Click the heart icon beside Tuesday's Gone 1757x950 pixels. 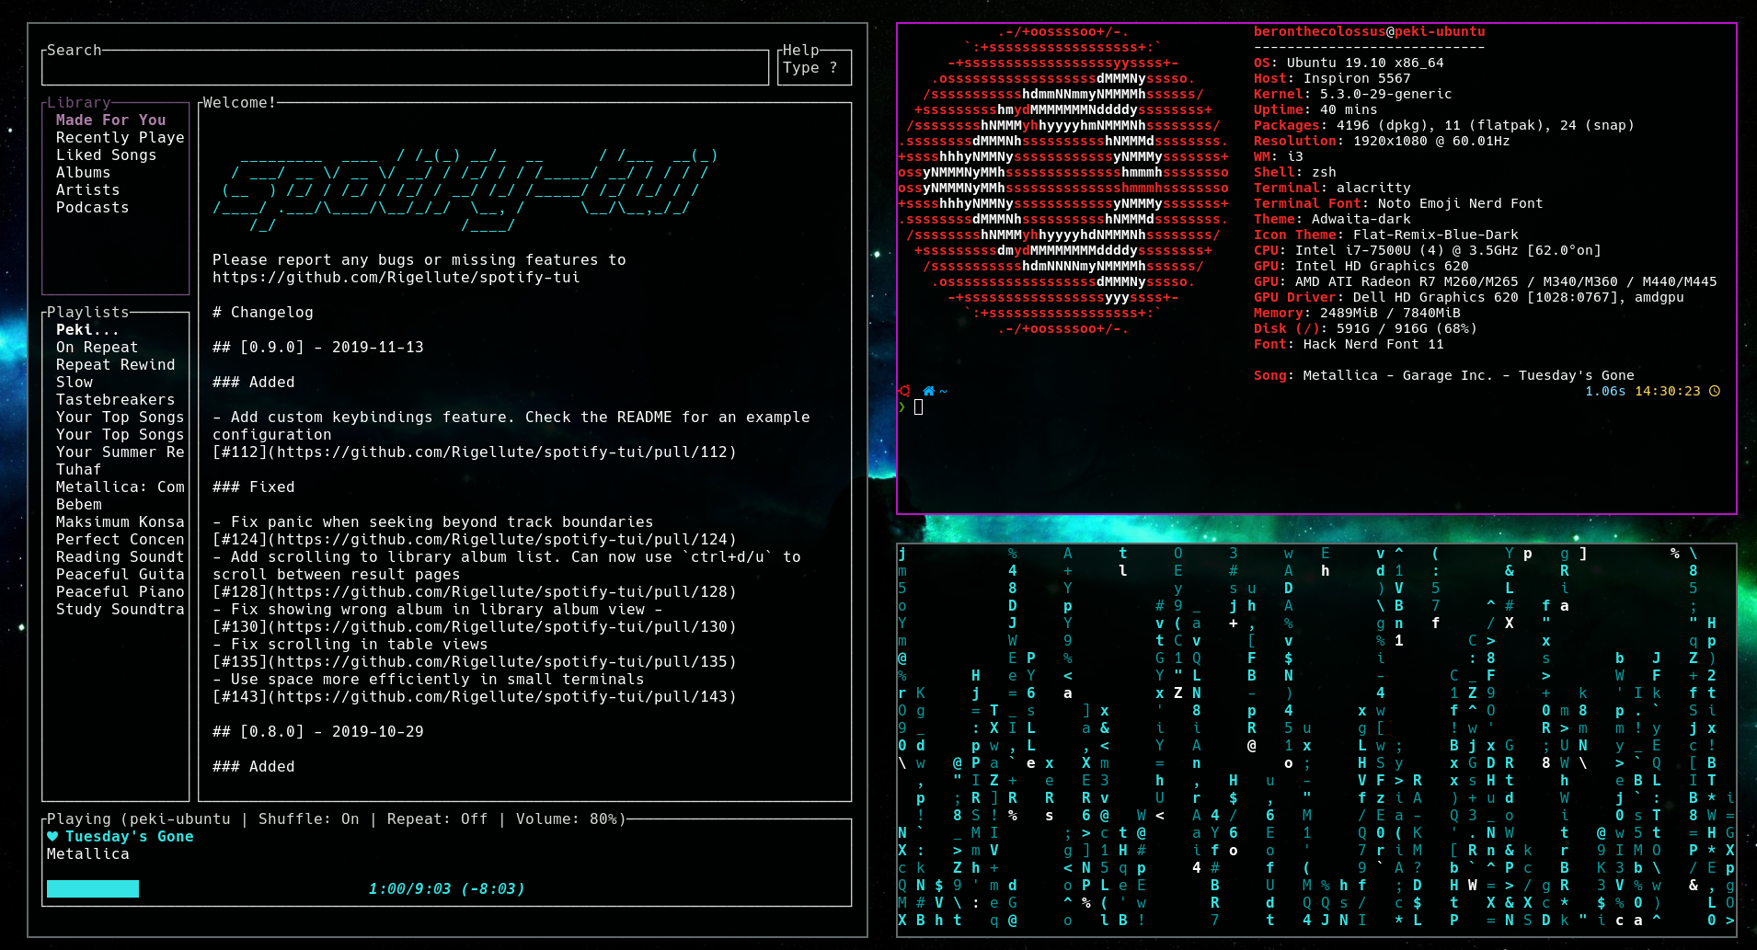52,837
